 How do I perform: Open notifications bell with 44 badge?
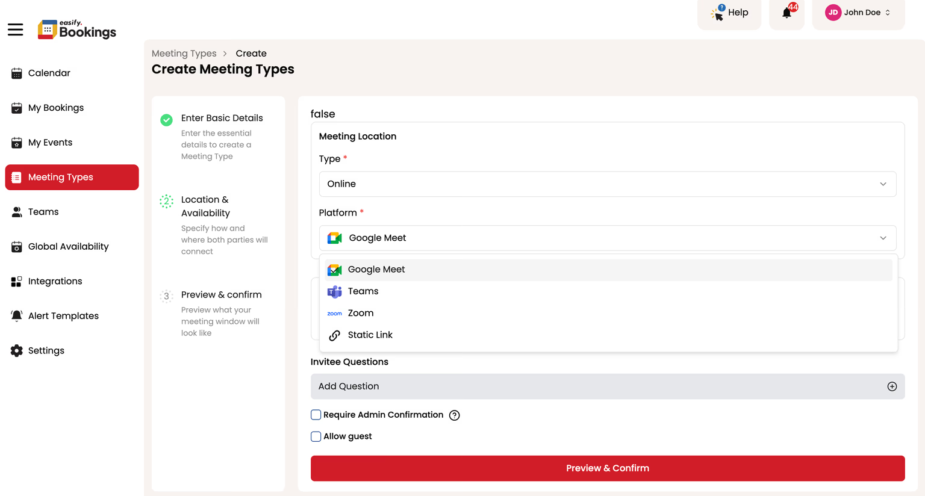pyautogui.click(x=787, y=12)
